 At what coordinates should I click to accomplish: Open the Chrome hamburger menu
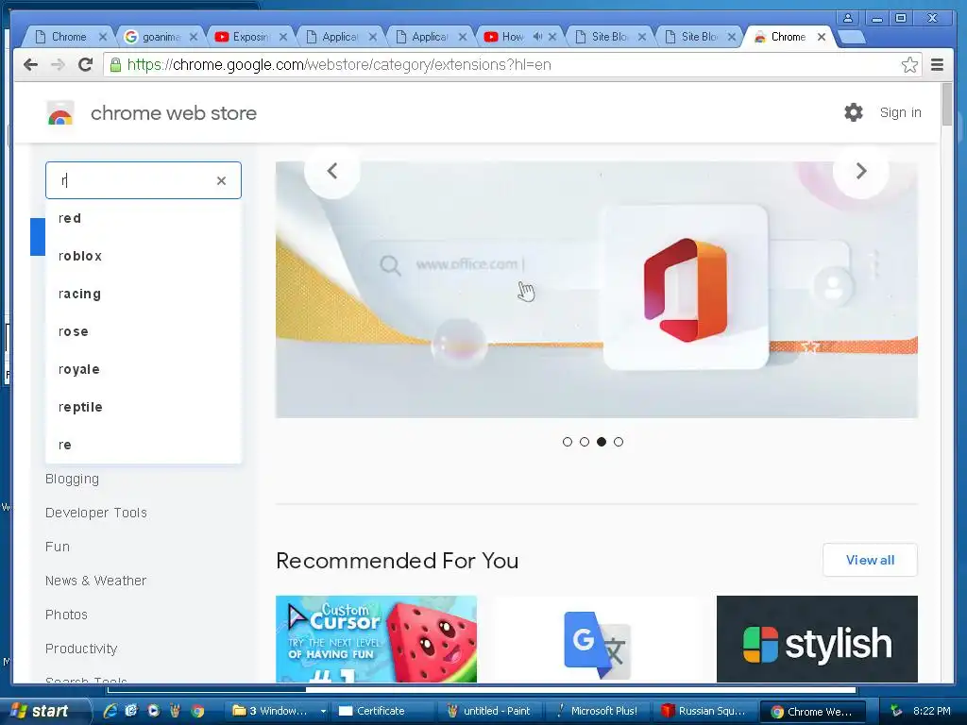pos(937,65)
